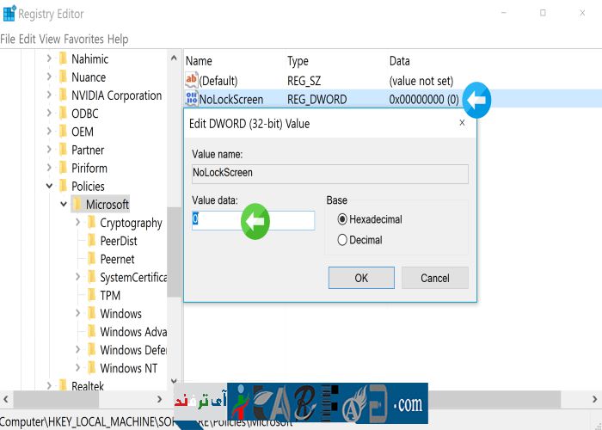
Task: Select the Decimal base radio button
Action: (343, 240)
